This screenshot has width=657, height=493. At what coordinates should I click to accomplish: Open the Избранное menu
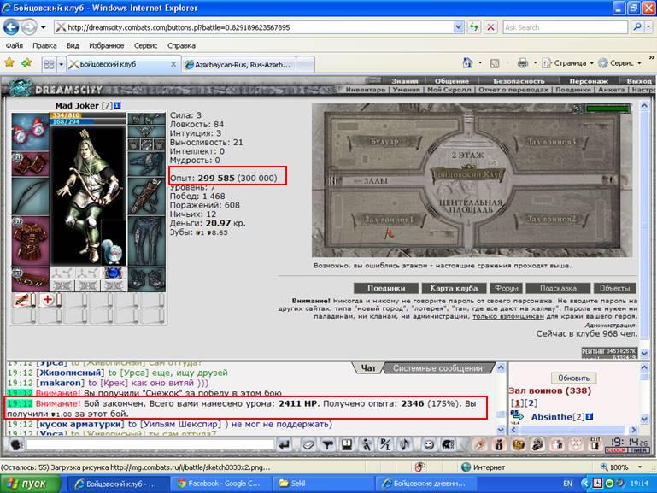(x=107, y=45)
